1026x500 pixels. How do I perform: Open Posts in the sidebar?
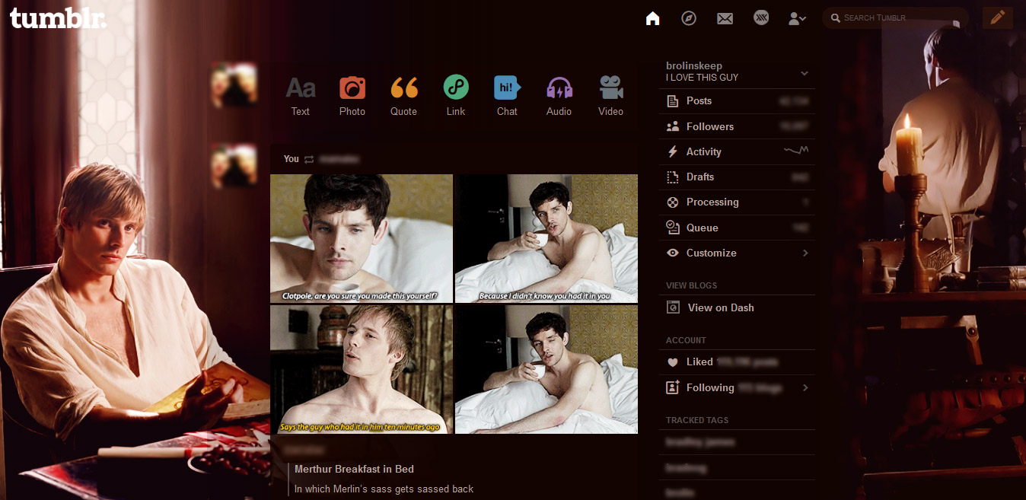point(737,101)
